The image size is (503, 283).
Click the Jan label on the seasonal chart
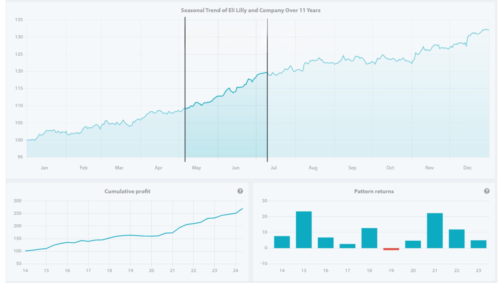pyautogui.click(x=44, y=168)
